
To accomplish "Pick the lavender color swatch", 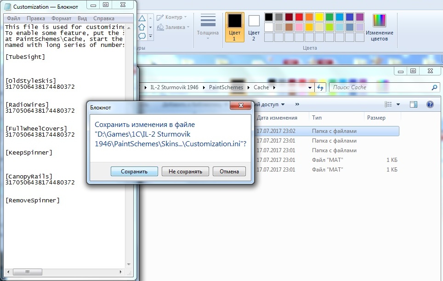I will point(360,27).
